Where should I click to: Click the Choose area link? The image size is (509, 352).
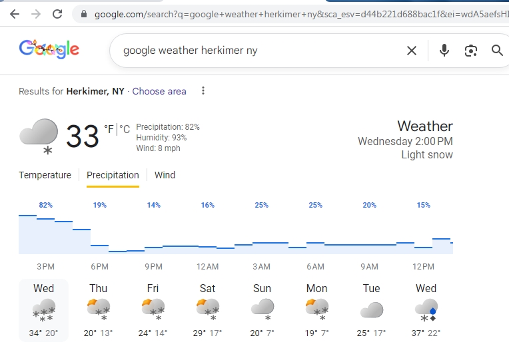[159, 91]
